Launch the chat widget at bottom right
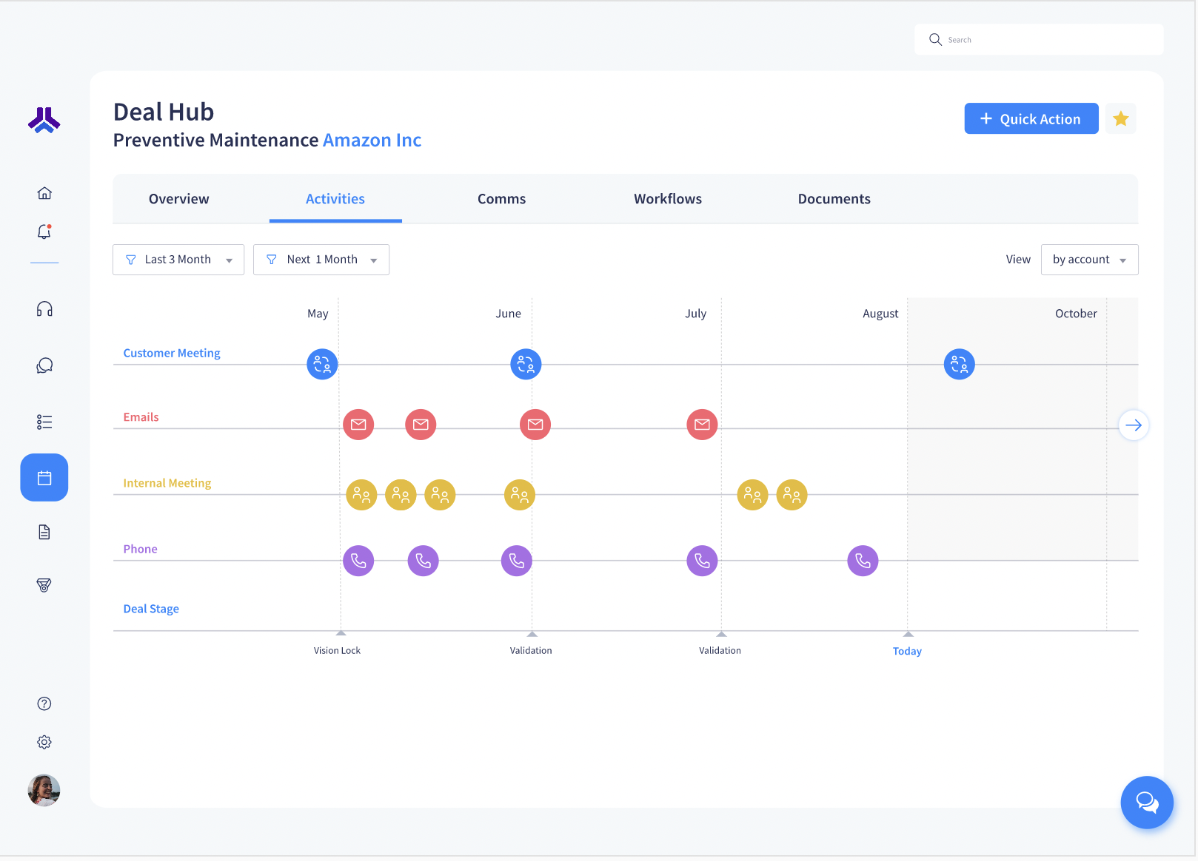The image size is (1198, 861). click(1147, 803)
